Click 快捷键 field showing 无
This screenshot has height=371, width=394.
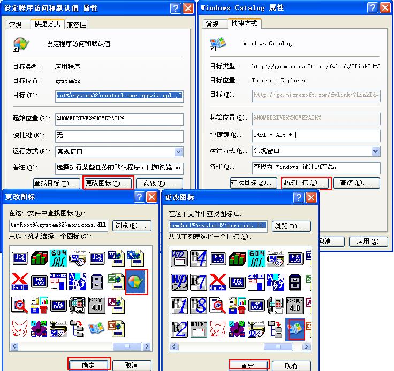coord(119,136)
